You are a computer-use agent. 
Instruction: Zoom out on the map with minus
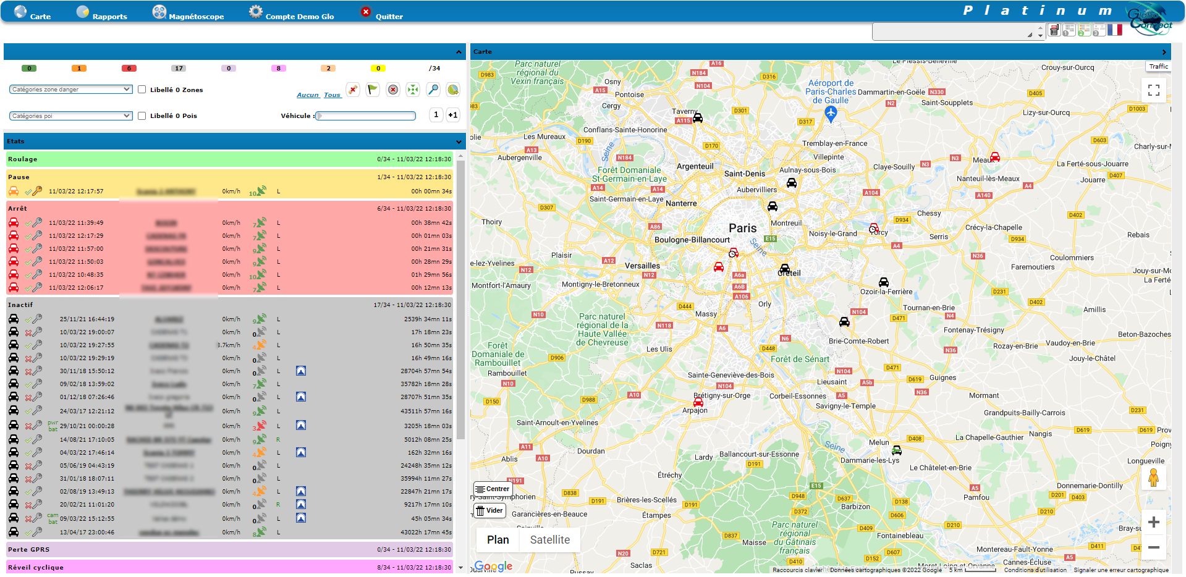click(1153, 547)
